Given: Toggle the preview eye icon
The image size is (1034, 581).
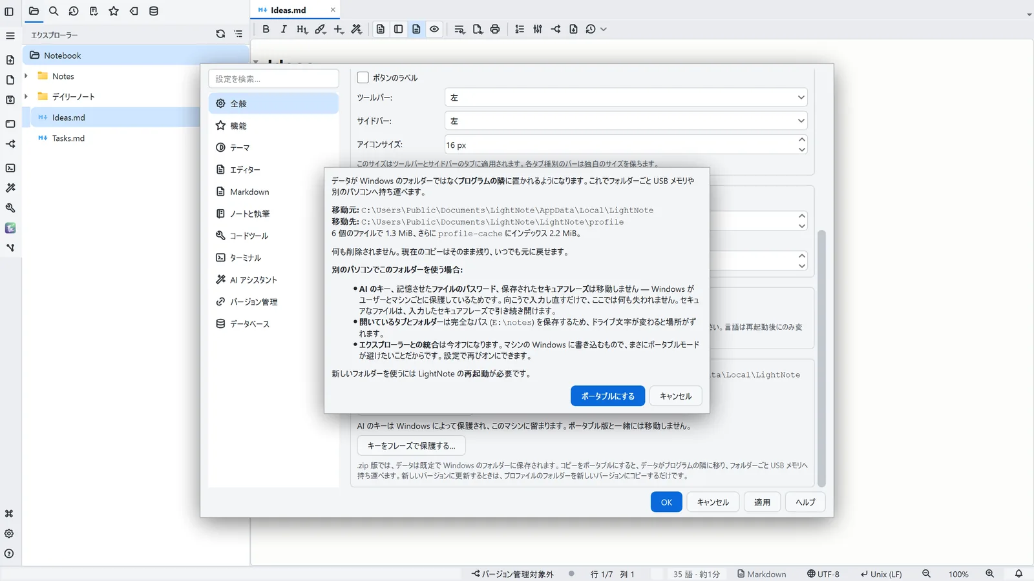Looking at the screenshot, I should click(x=434, y=29).
